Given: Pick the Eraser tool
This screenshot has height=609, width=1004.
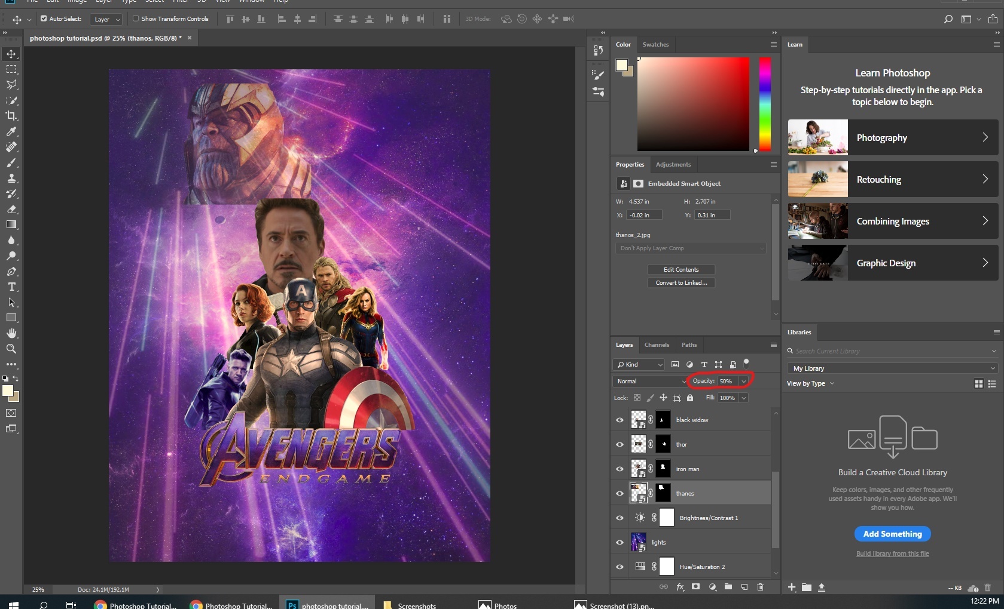Looking at the screenshot, I should (x=11, y=209).
